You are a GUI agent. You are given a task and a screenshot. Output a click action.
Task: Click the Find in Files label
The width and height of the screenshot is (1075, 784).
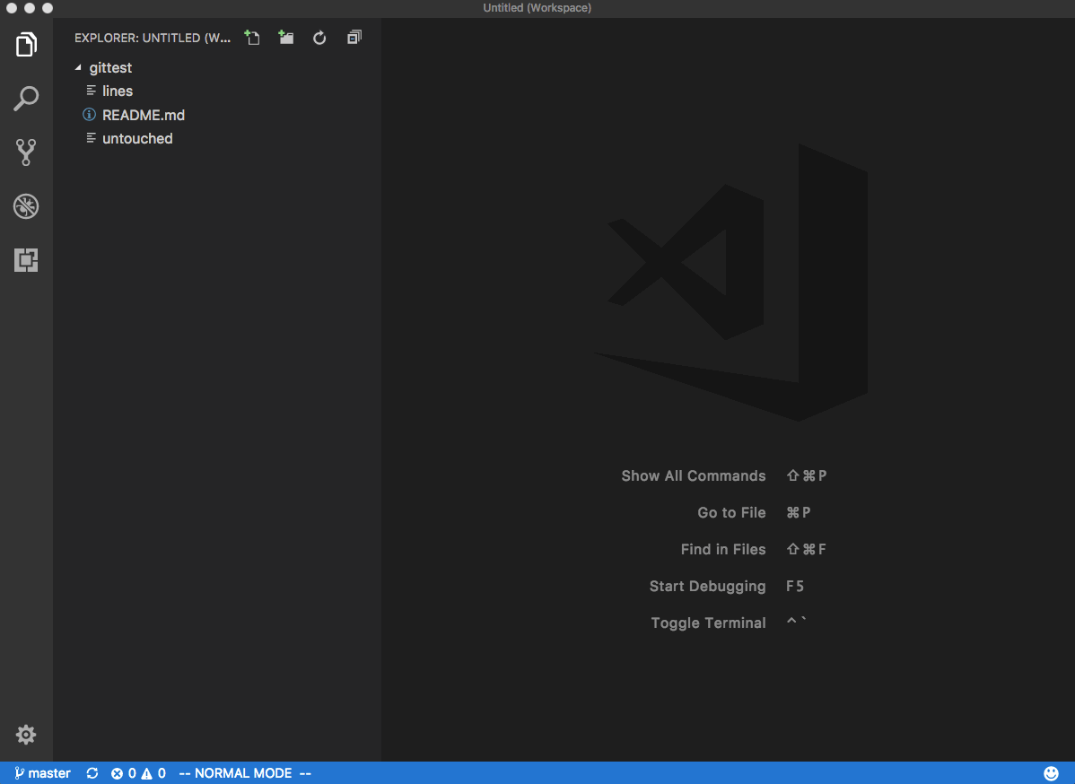click(x=723, y=549)
